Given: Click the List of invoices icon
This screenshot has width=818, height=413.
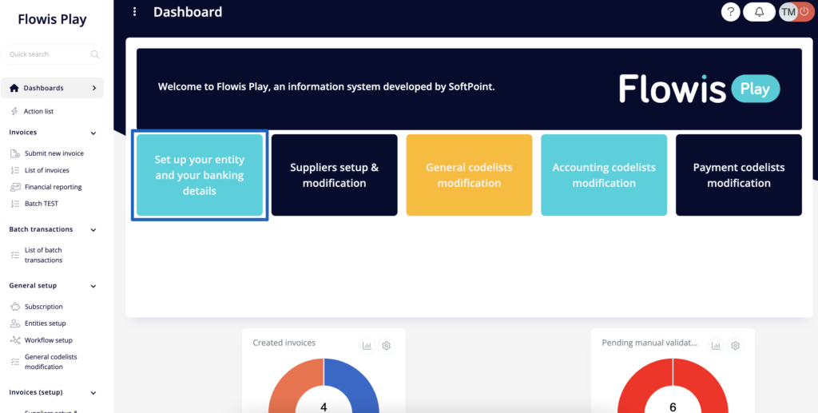Looking at the screenshot, I should coord(15,170).
